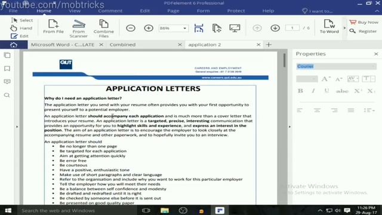Viewport: 382px width, 215px height.
Task: Switch to the View tab
Action: coord(74,11)
